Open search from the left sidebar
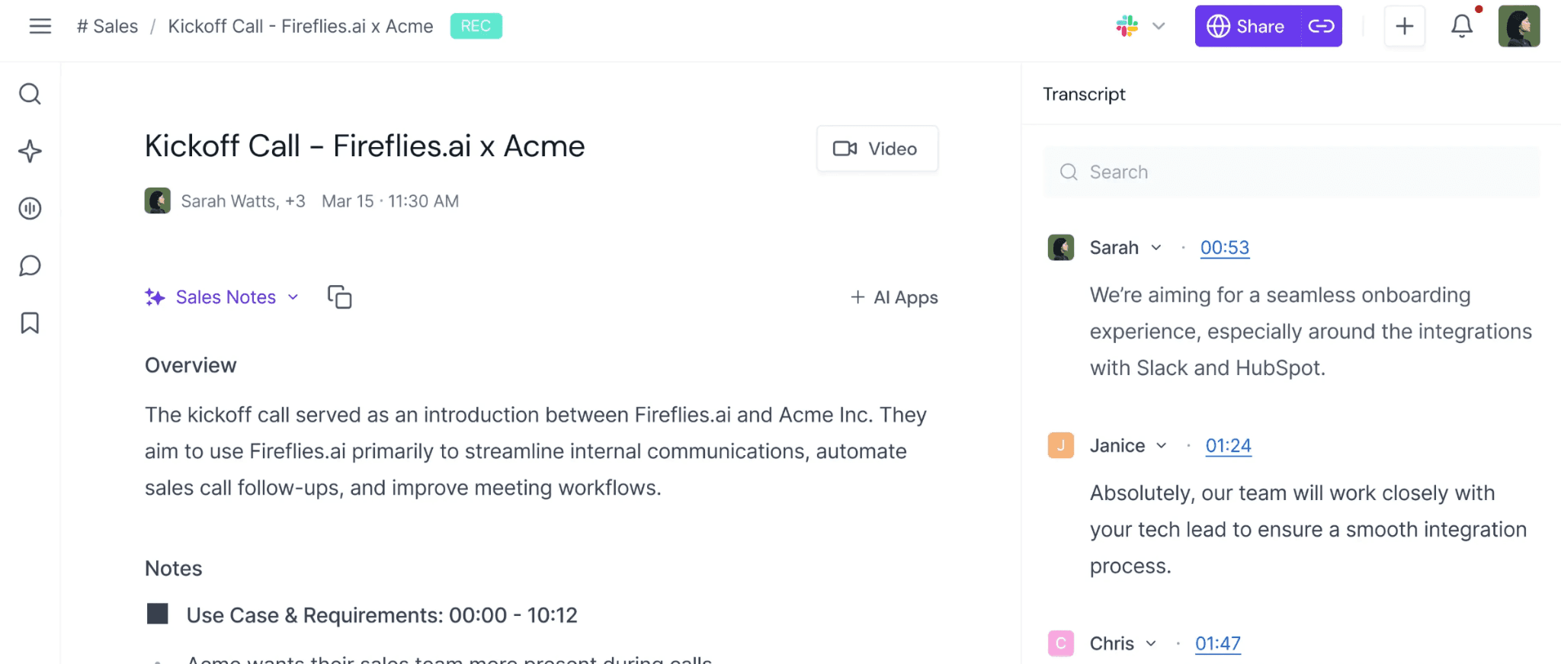This screenshot has width=1561, height=664. 30,94
